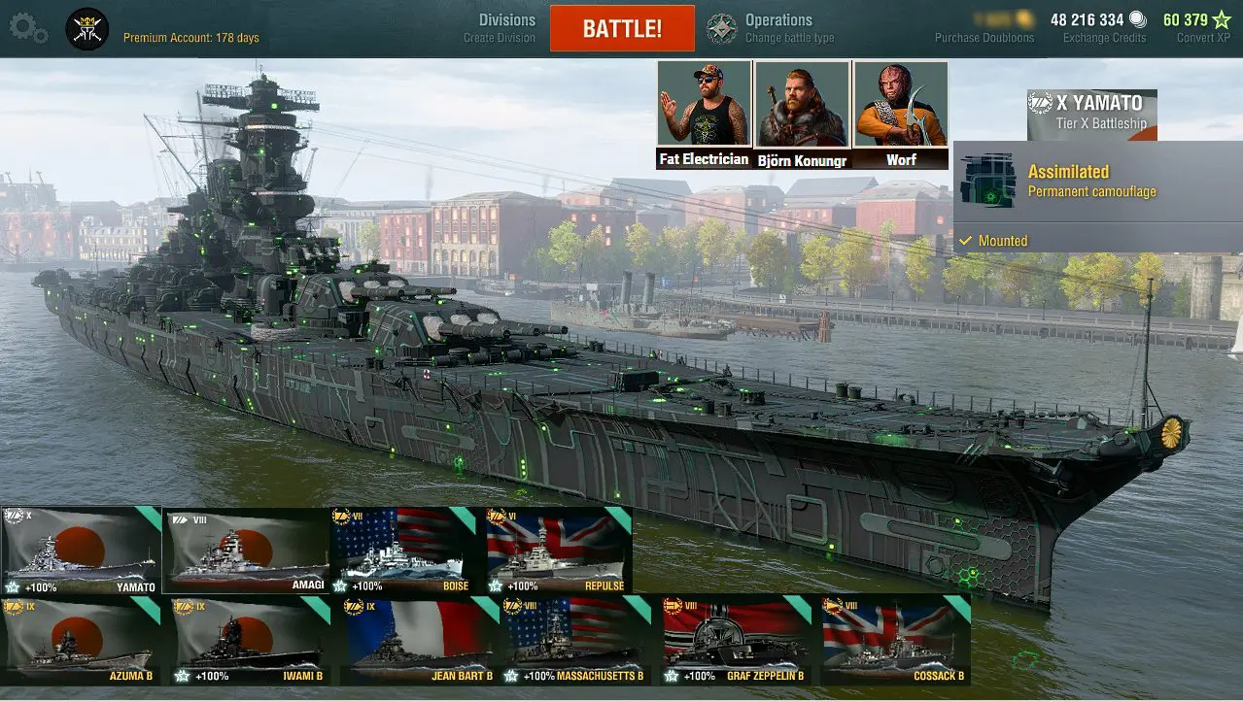Expand the X Yamato ship info panel
The width and height of the screenshot is (1243, 702).
(x=1092, y=113)
